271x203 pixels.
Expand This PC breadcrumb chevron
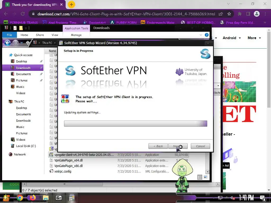(x=55, y=43)
